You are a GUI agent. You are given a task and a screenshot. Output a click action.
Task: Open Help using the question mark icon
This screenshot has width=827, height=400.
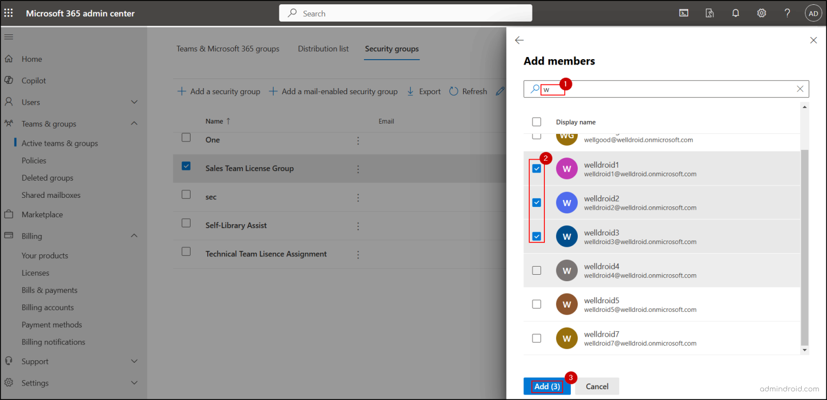787,13
